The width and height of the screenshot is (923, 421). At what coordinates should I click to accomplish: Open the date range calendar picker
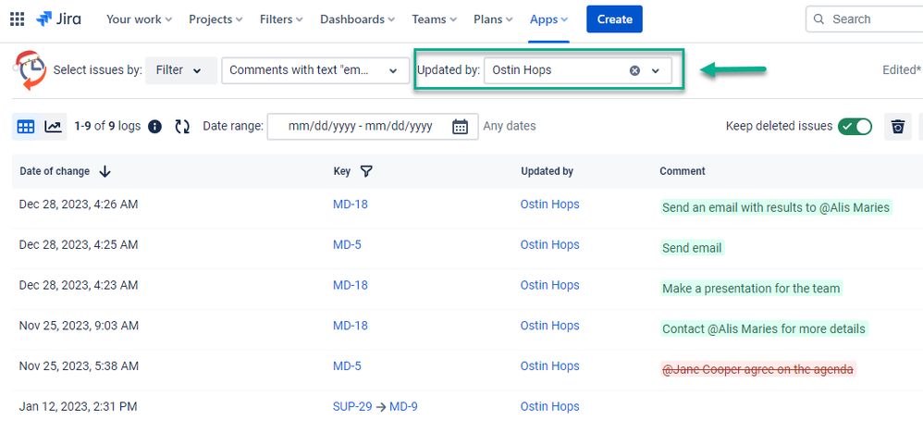[460, 127]
